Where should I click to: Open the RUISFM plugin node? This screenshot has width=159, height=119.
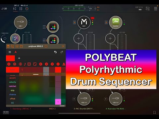(116, 22)
